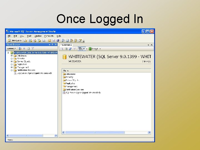This screenshot has width=200, height=150.
Task: Click the Filter funnel in the Summary toolbar
Action: tap(74, 49)
